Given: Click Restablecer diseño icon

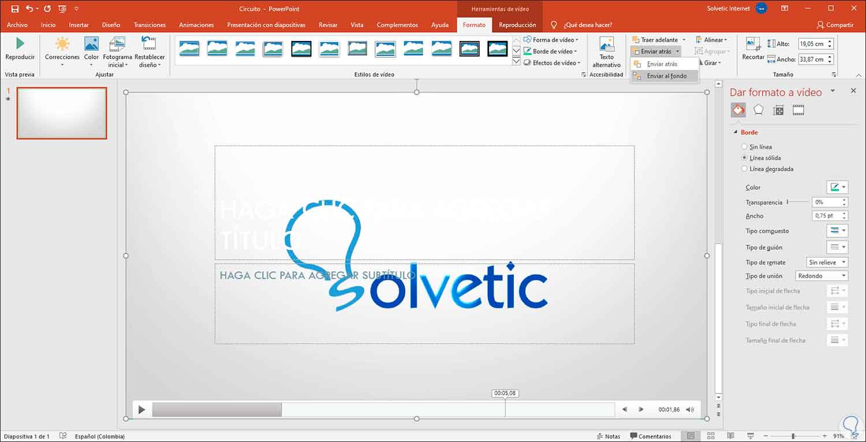Looking at the screenshot, I should pyautogui.click(x=148, y=44).
